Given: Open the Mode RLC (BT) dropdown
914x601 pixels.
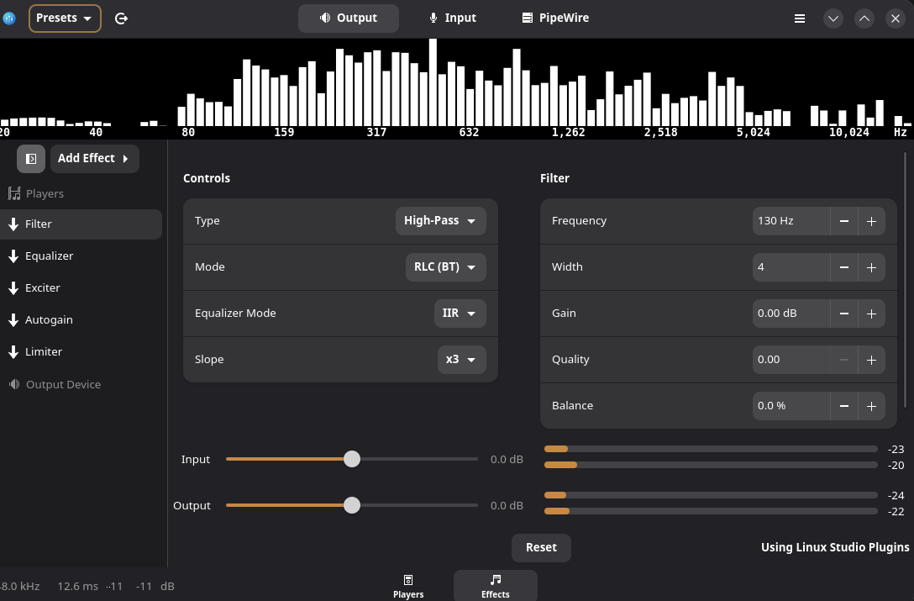Looking at the screenshot, I should coord(446,267).
